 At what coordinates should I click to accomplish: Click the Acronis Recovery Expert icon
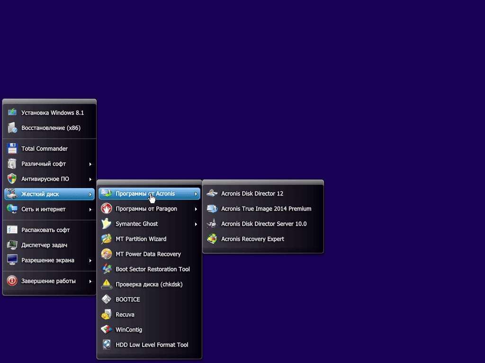pos(212,239)
